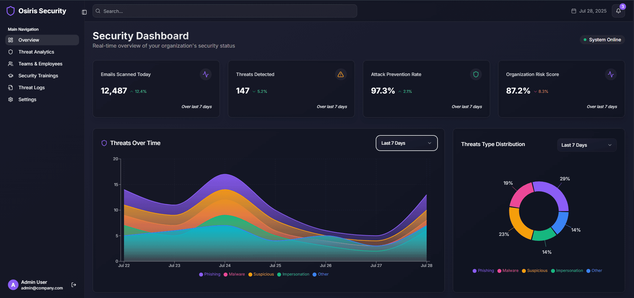Image resolution: width=634 pixels, height=298 pixels.
Task: Toggle Phishing legend in Threats Type Distribution
Action: coord(483,271)
